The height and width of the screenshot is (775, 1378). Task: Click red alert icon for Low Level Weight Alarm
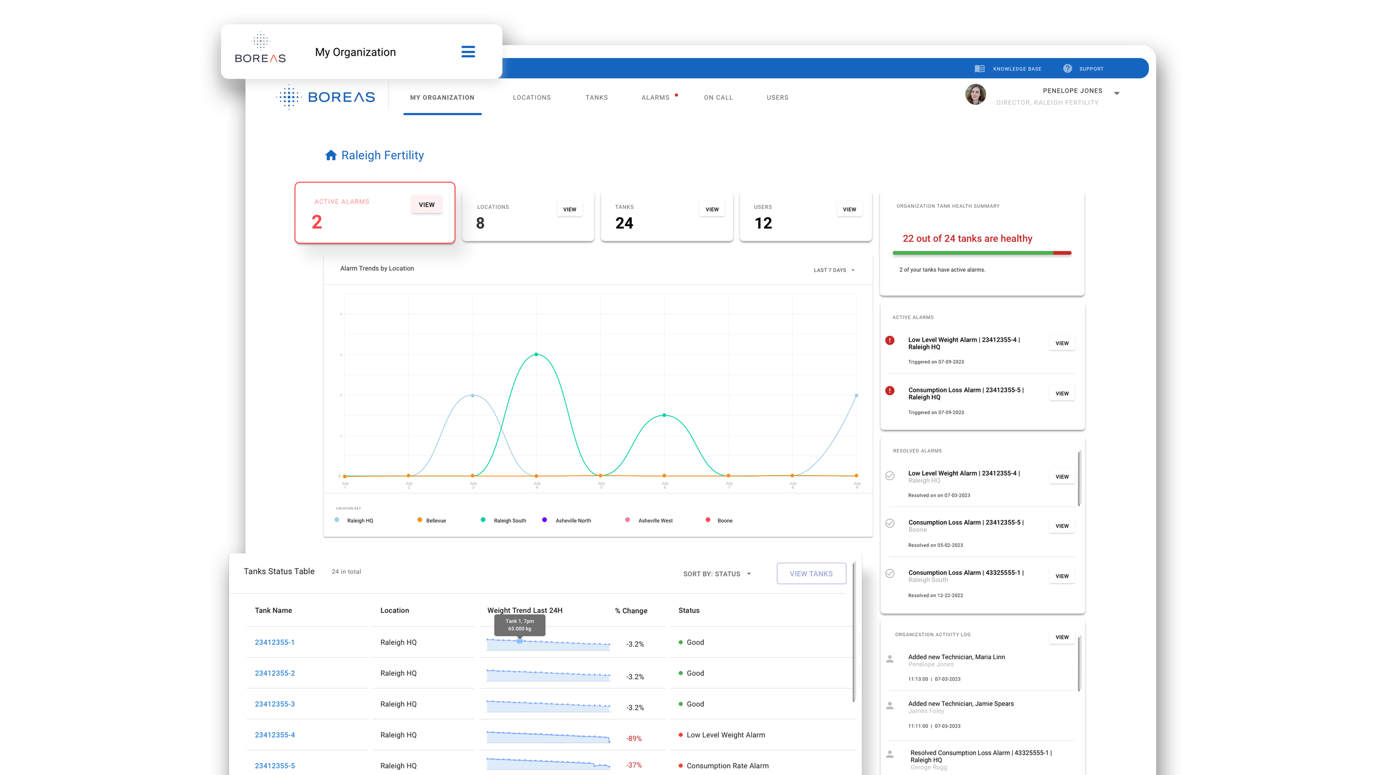(890, 341)
